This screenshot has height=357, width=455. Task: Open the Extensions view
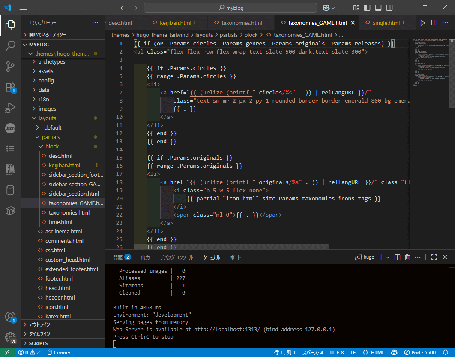coord(10,87)
